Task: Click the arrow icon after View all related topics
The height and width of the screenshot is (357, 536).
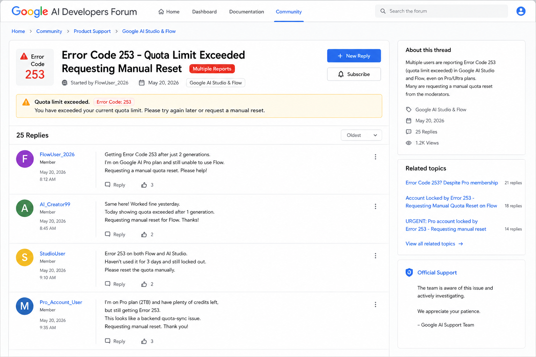Action: (x=461, y=244)
